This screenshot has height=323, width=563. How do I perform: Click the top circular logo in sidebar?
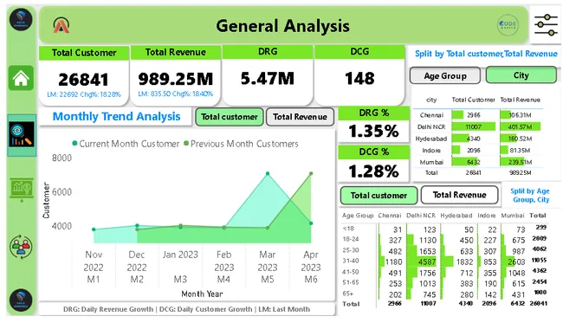21,19
